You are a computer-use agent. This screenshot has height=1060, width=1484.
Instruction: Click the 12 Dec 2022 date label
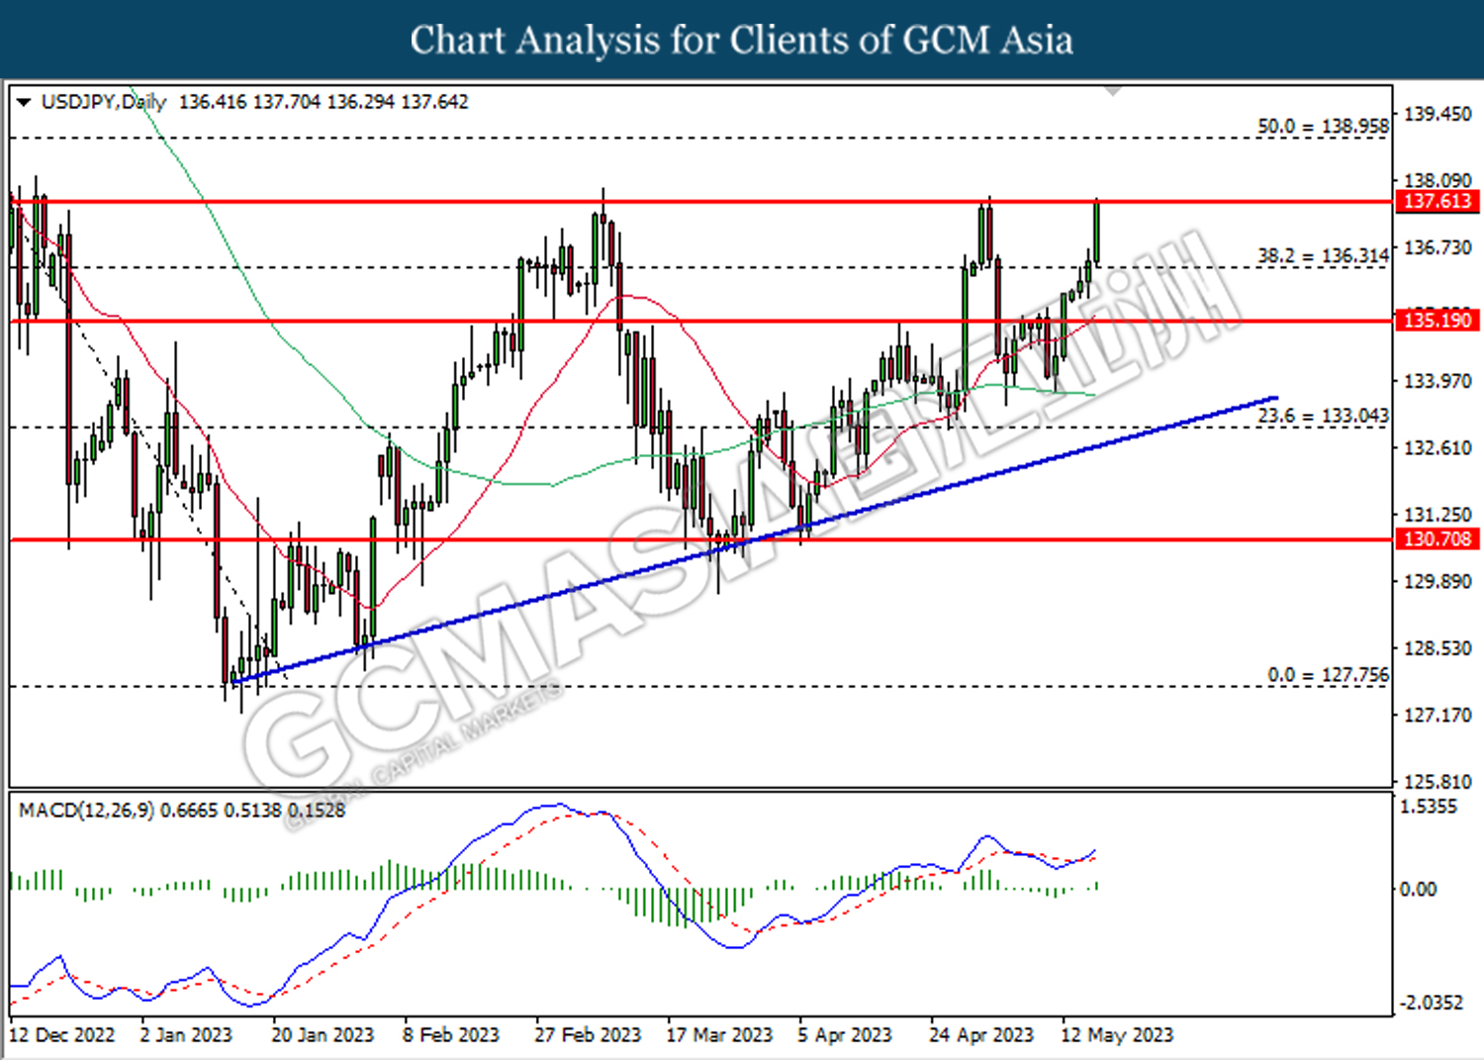[61, 1035]
